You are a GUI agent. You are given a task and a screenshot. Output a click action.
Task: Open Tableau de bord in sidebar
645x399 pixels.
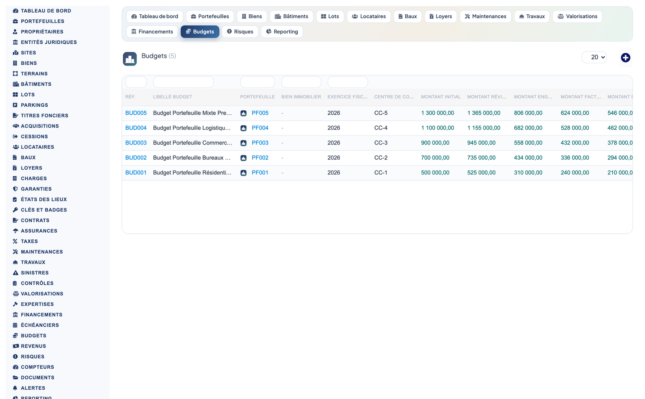[x=42, y=11]
